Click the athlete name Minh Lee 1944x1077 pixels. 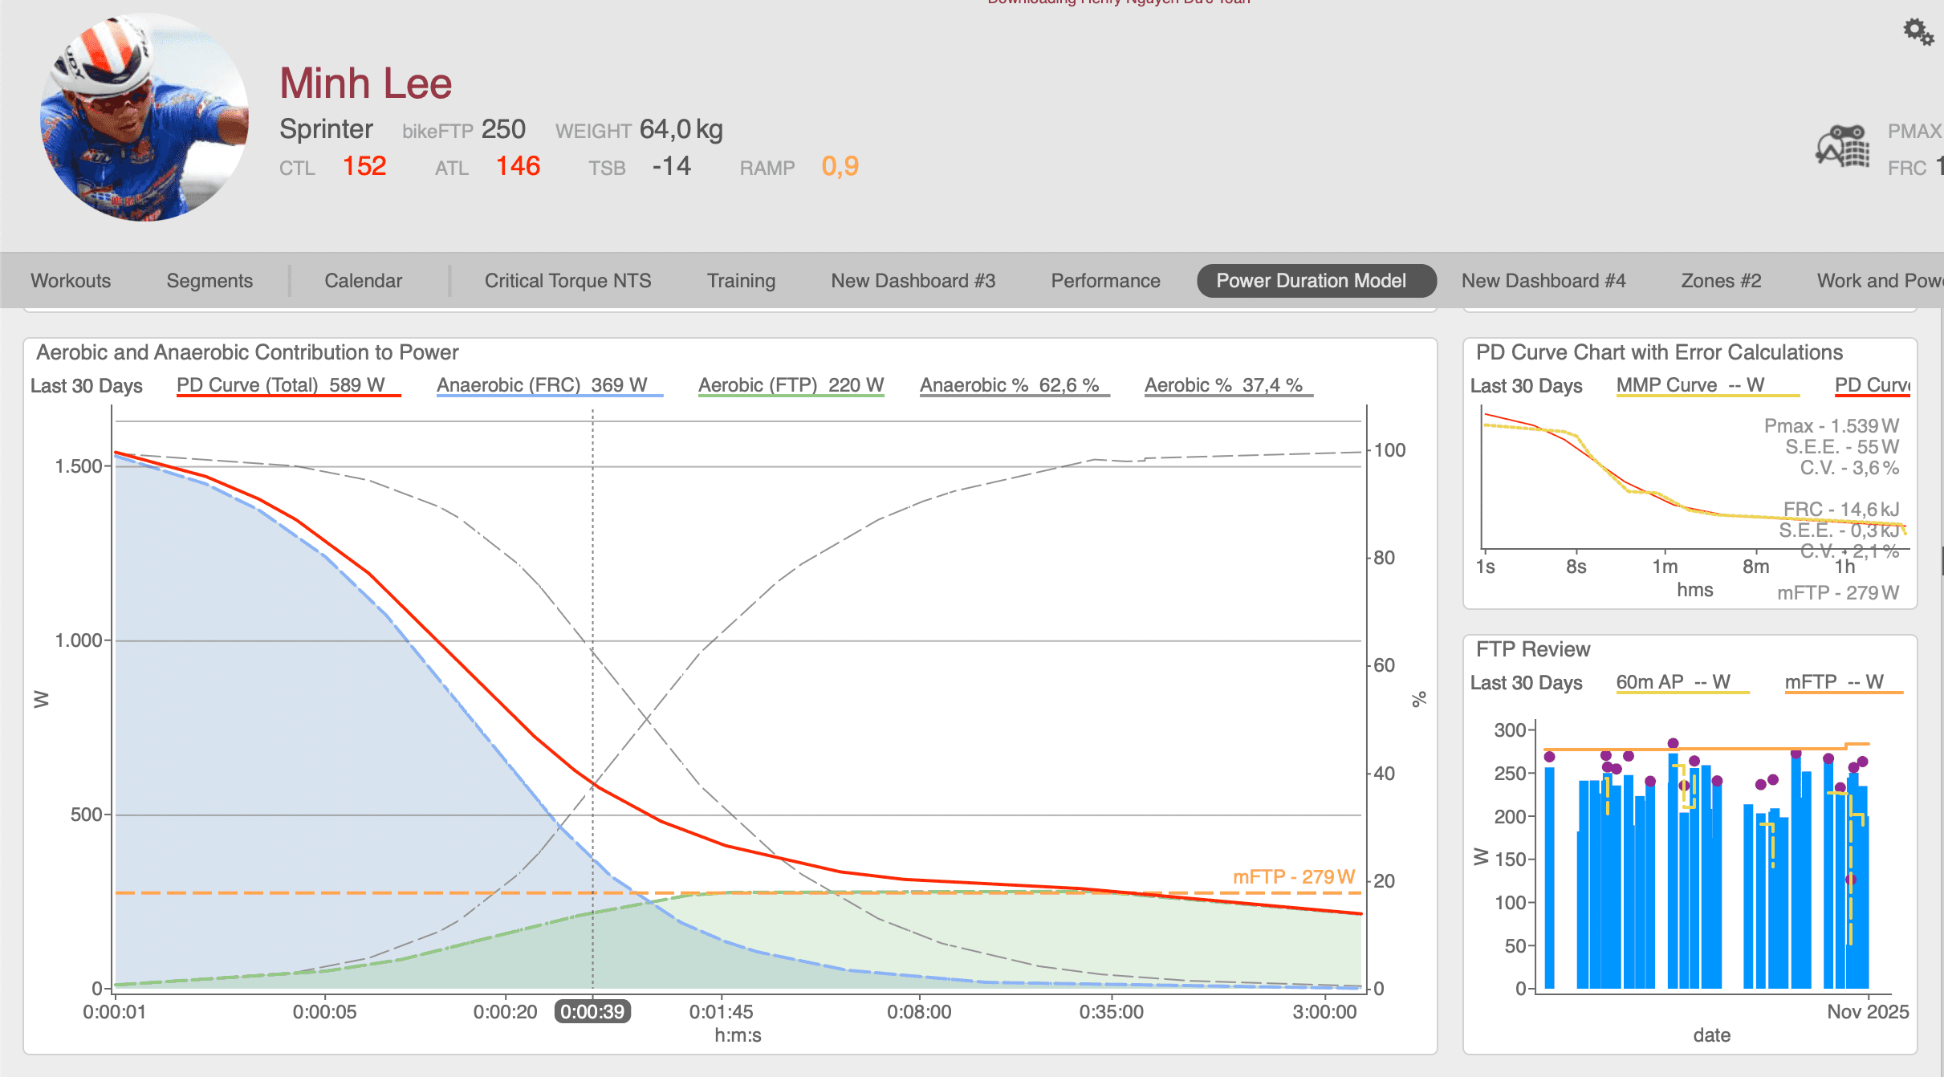click(x=365, y=83)
